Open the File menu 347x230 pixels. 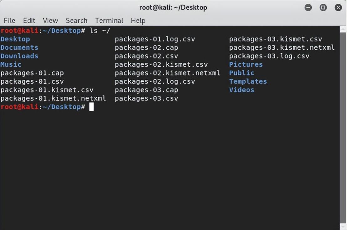pos(9,21)
